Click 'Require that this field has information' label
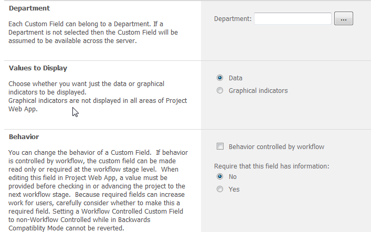Image resolution: width=371 pixels, height=232 pixels. pos(271,166)
